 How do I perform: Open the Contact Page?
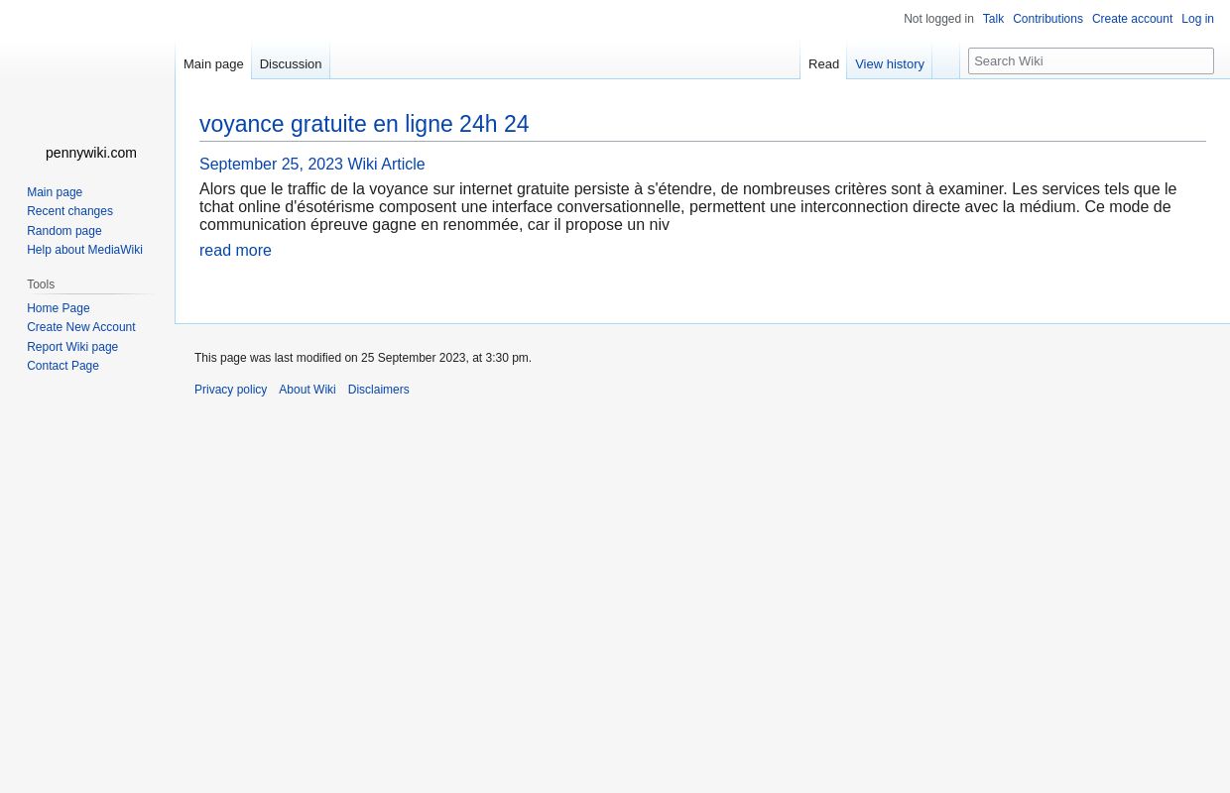[62, 366]
